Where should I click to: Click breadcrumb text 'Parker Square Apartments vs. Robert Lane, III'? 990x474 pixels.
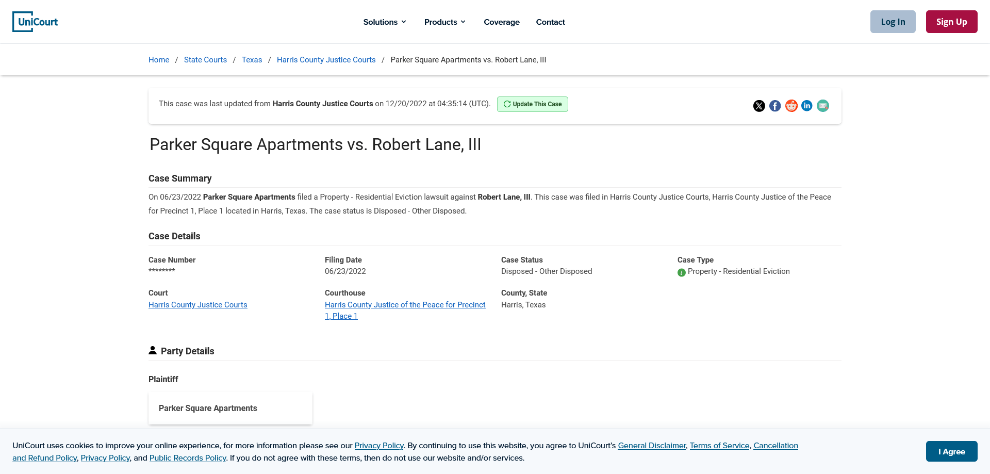[x=468, y=60]
